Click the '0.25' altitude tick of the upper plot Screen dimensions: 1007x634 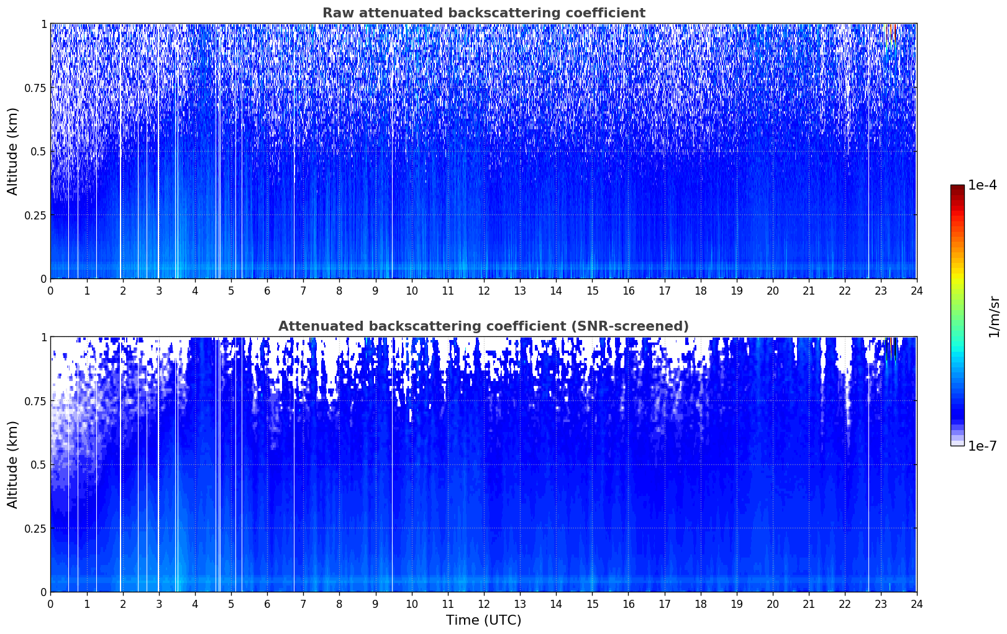(x=35, y=216)
